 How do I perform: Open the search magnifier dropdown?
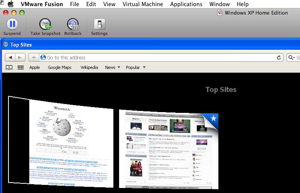[x=292, y=57]
